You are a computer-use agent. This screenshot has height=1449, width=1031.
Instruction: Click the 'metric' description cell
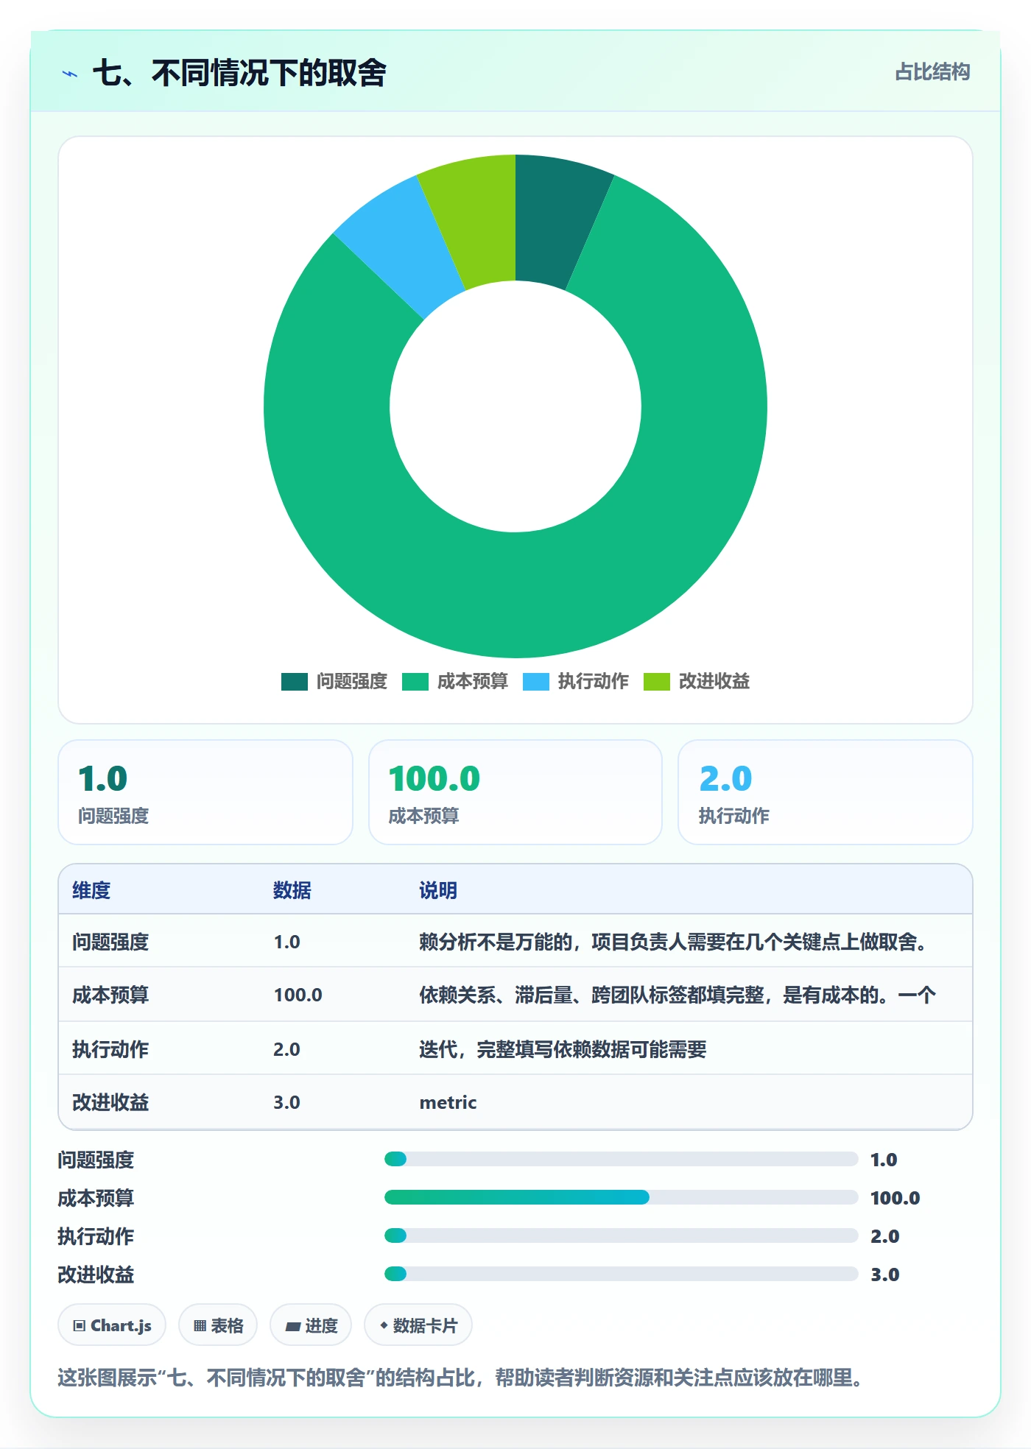coord(448,1102)
